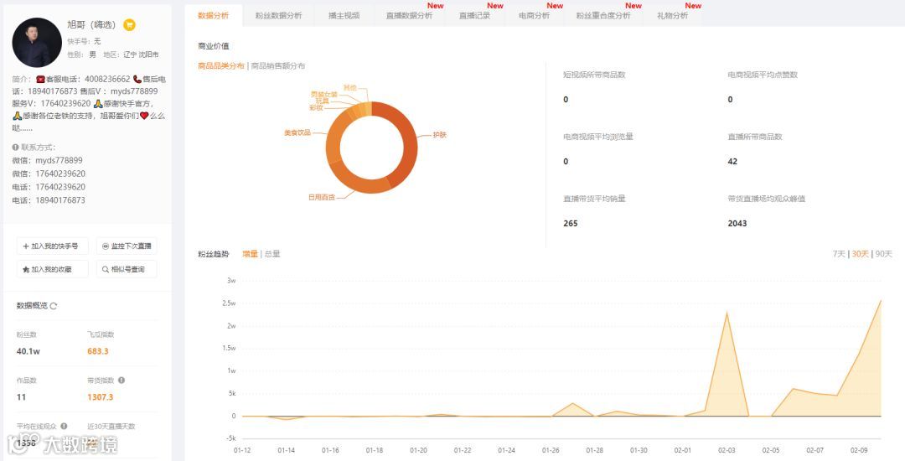Image resolution: width=905 pixels, height=461 pixels.
Task: Open the 粉丝重合度分析 tab
Action: point(603,16)
